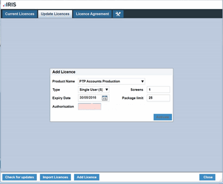Viewport: 223px width, 184px height.
Task: Close the licence window via Close button
Action: [207, 177]
